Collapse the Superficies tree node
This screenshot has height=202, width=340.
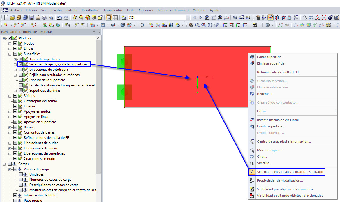(x=10, y=54)
